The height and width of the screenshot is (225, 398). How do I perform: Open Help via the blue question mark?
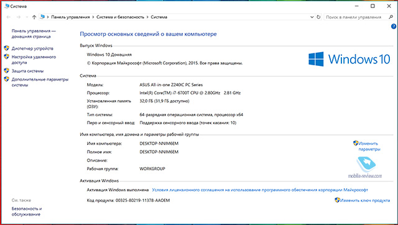point(394,26)
